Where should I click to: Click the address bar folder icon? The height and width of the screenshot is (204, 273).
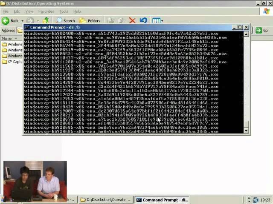tap(20, 31)
